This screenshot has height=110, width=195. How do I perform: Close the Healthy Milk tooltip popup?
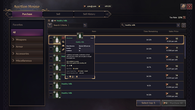pos(63,38)
